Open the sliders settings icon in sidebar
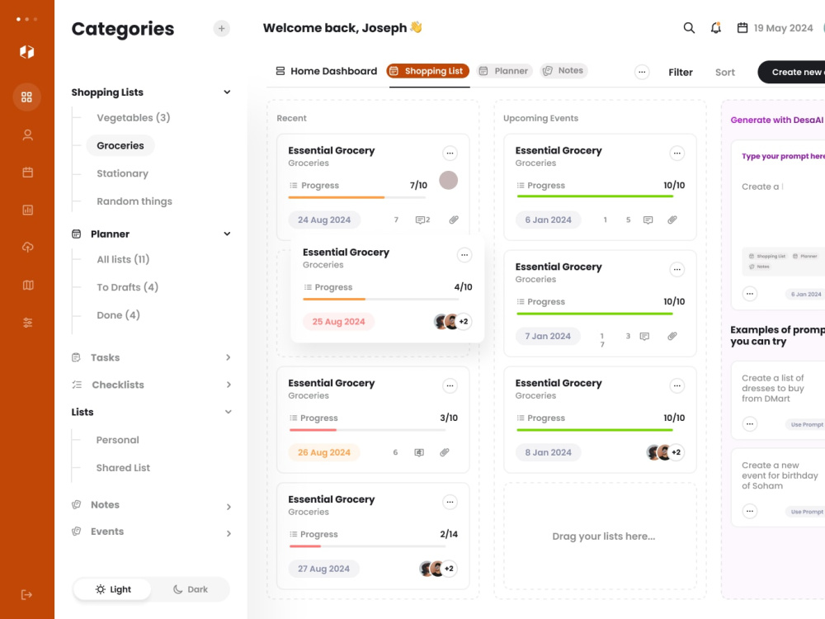825x619 pixels. [x=28, y=323]
